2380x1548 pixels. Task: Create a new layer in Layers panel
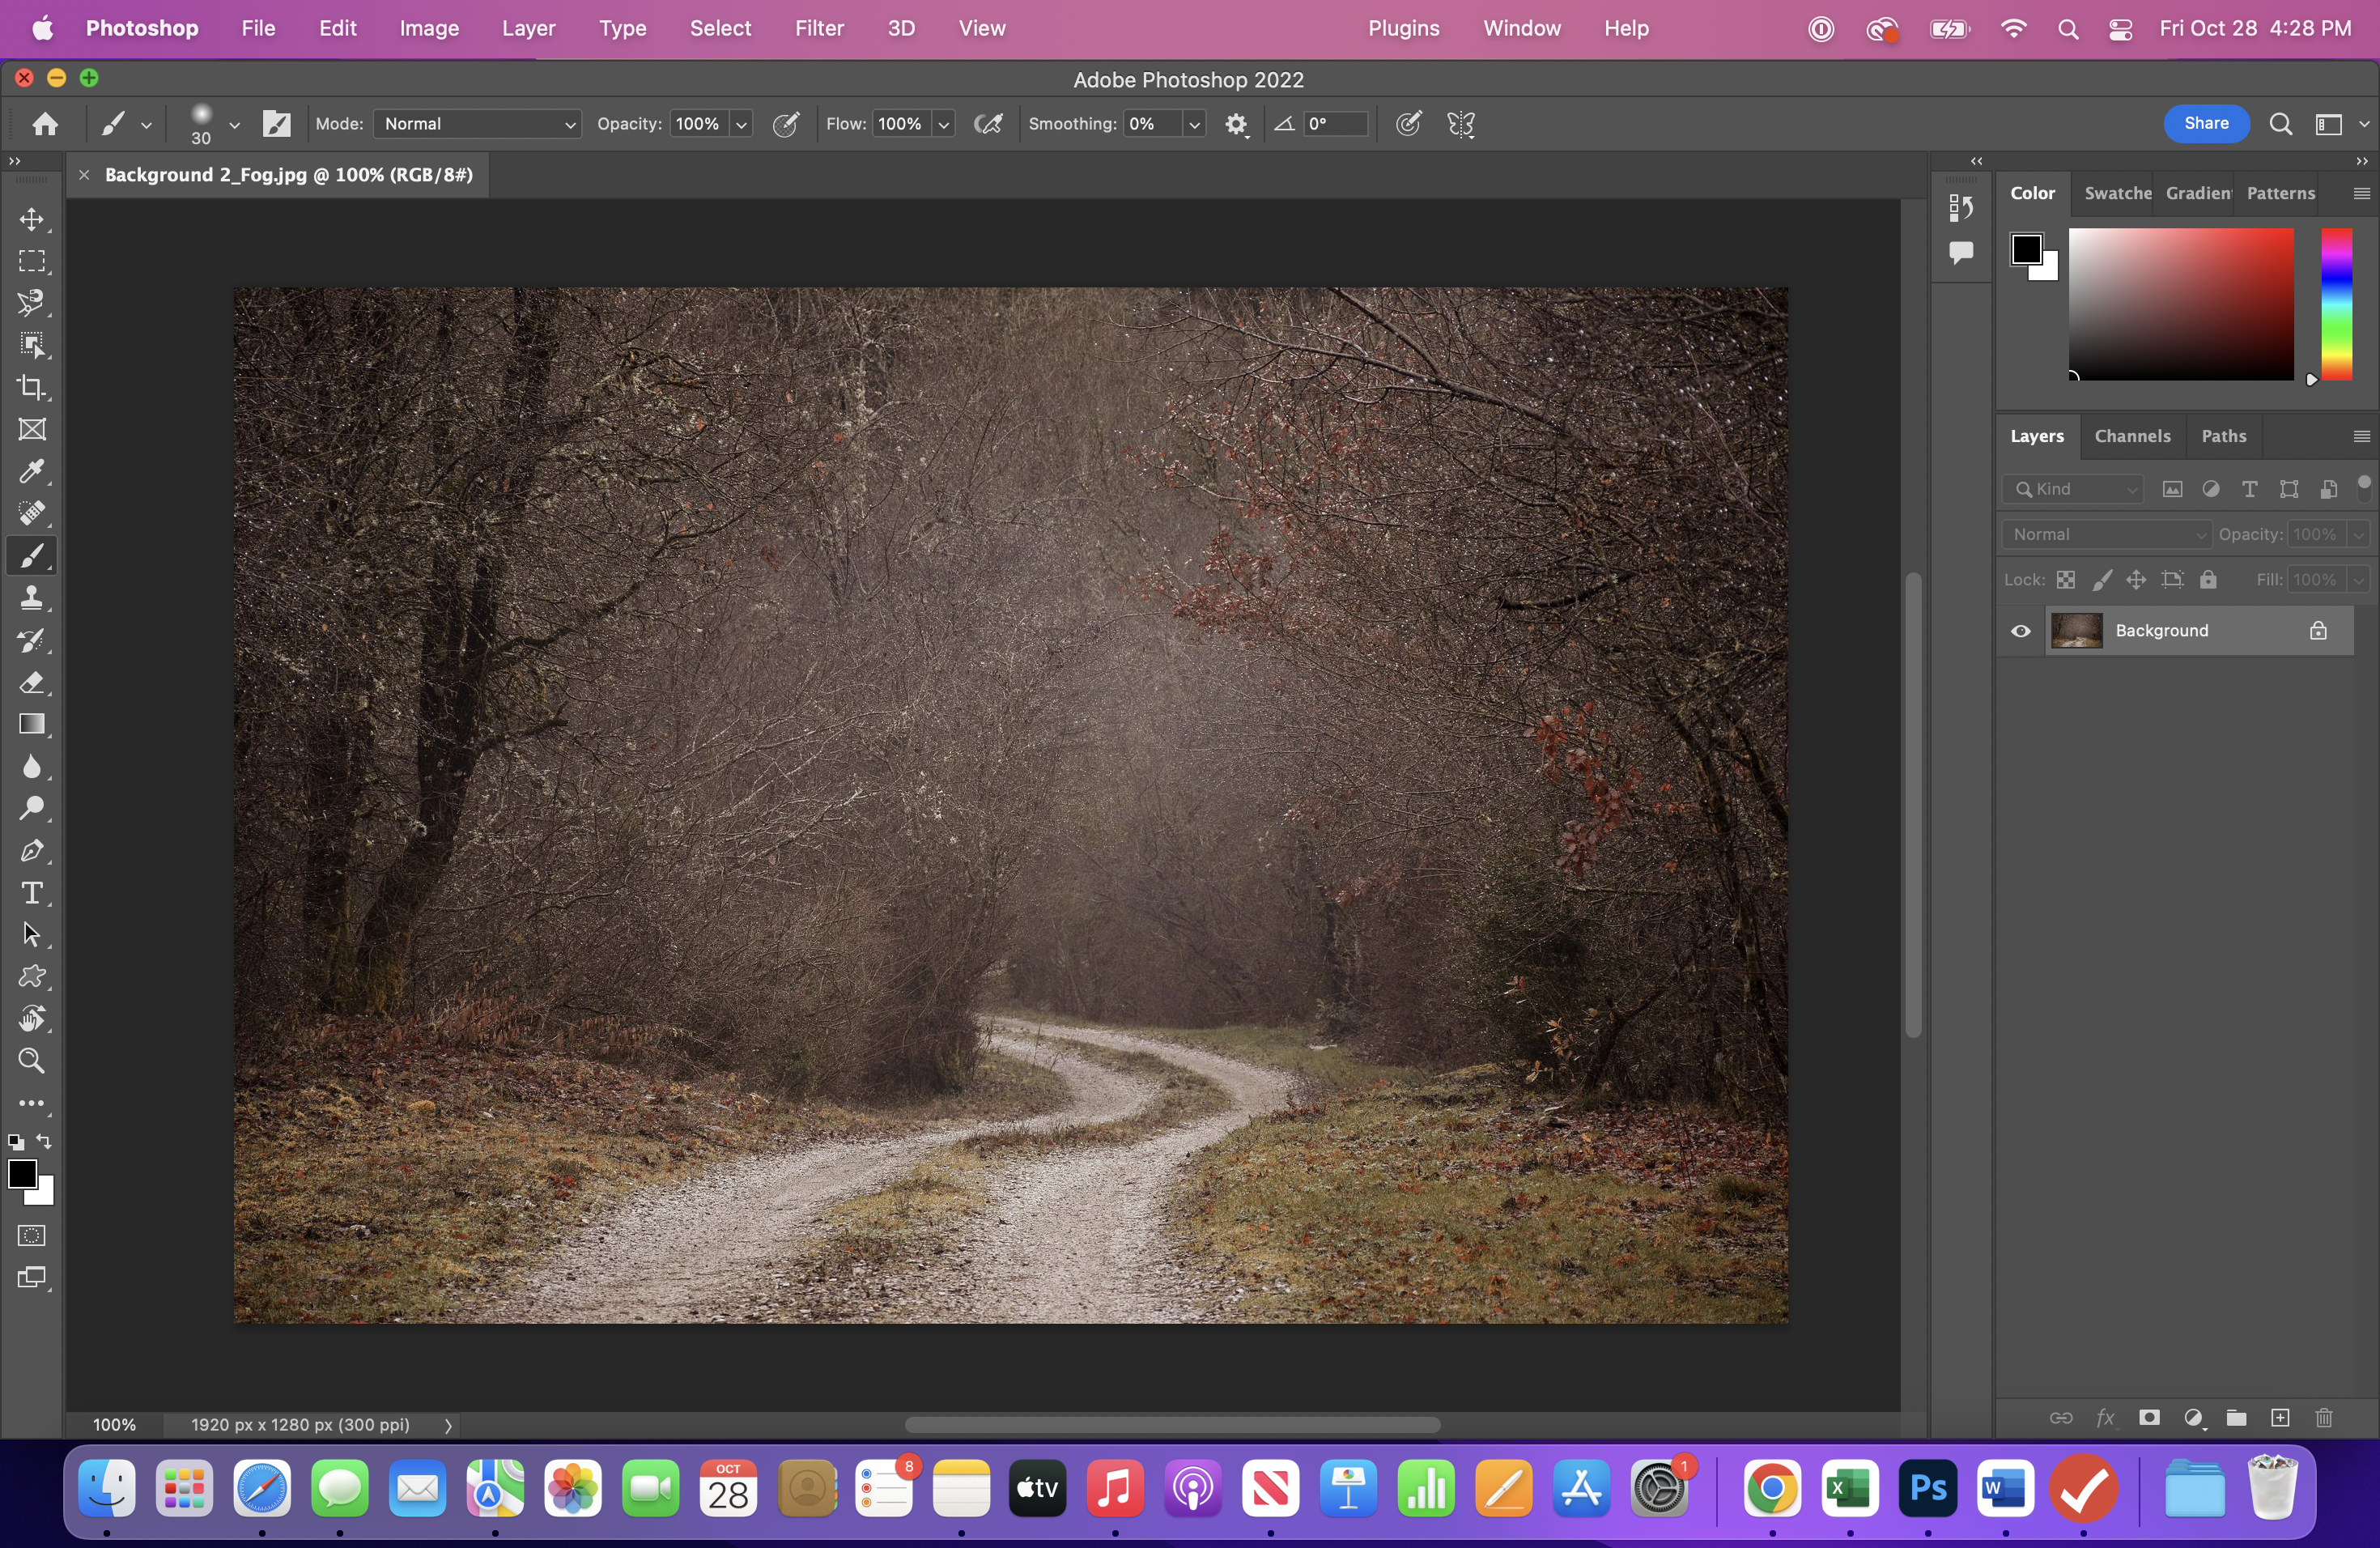[2280, 1418]
